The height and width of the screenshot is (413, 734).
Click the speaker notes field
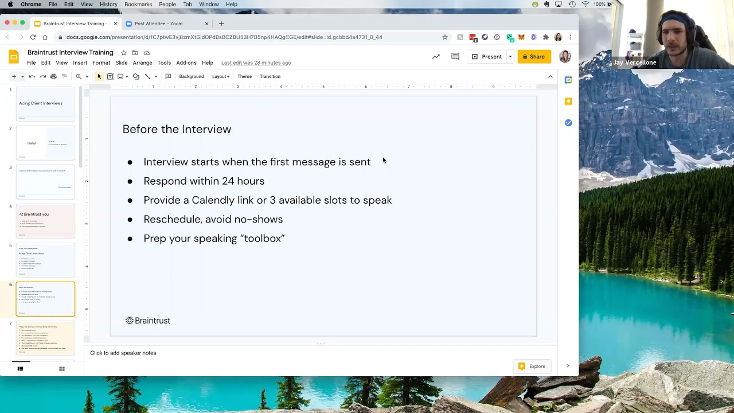pyautogui.click(x=321, y=353)
